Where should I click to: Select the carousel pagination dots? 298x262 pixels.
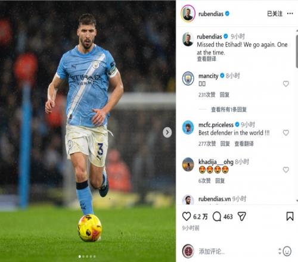click(87, 257)
